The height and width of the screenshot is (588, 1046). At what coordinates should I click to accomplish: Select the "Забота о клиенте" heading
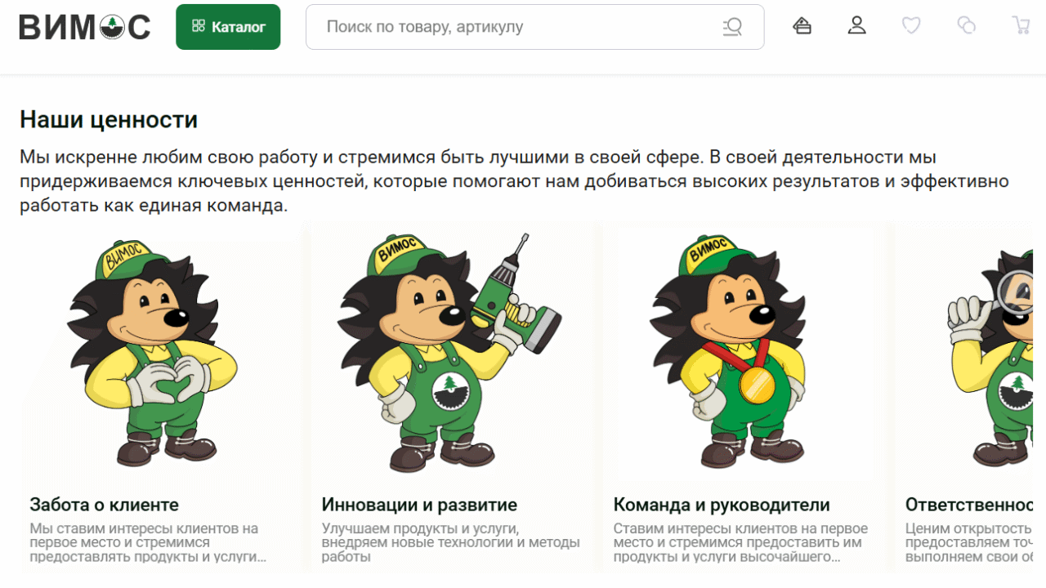click(104, 505)
